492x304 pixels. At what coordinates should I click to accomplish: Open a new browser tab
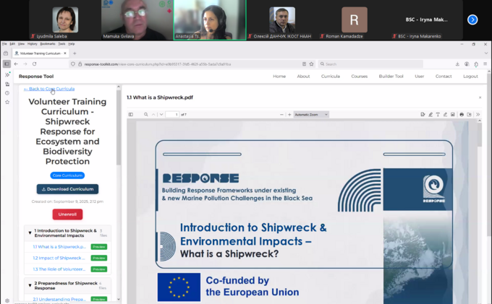coord(75,53)
